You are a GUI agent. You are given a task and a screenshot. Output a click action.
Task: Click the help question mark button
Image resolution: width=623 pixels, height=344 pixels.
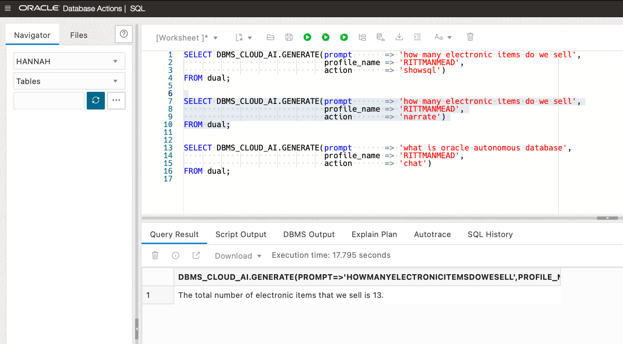124,34
